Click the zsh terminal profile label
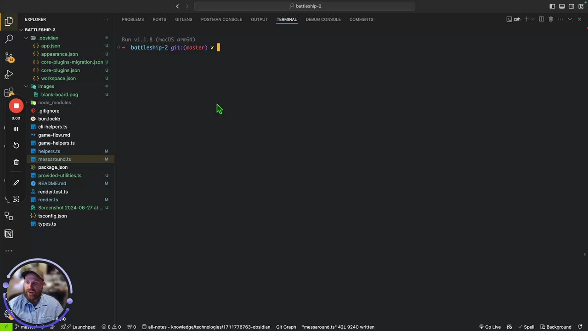This screenshot has width=588, height=331. 514,19
